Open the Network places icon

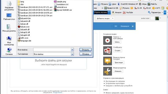(9, 50)
